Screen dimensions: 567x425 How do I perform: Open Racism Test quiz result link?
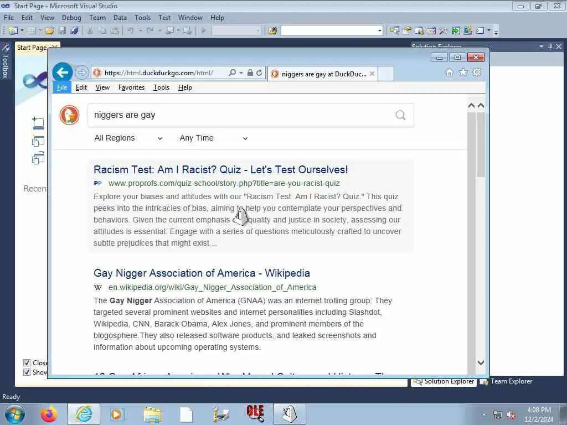[220, 169]
